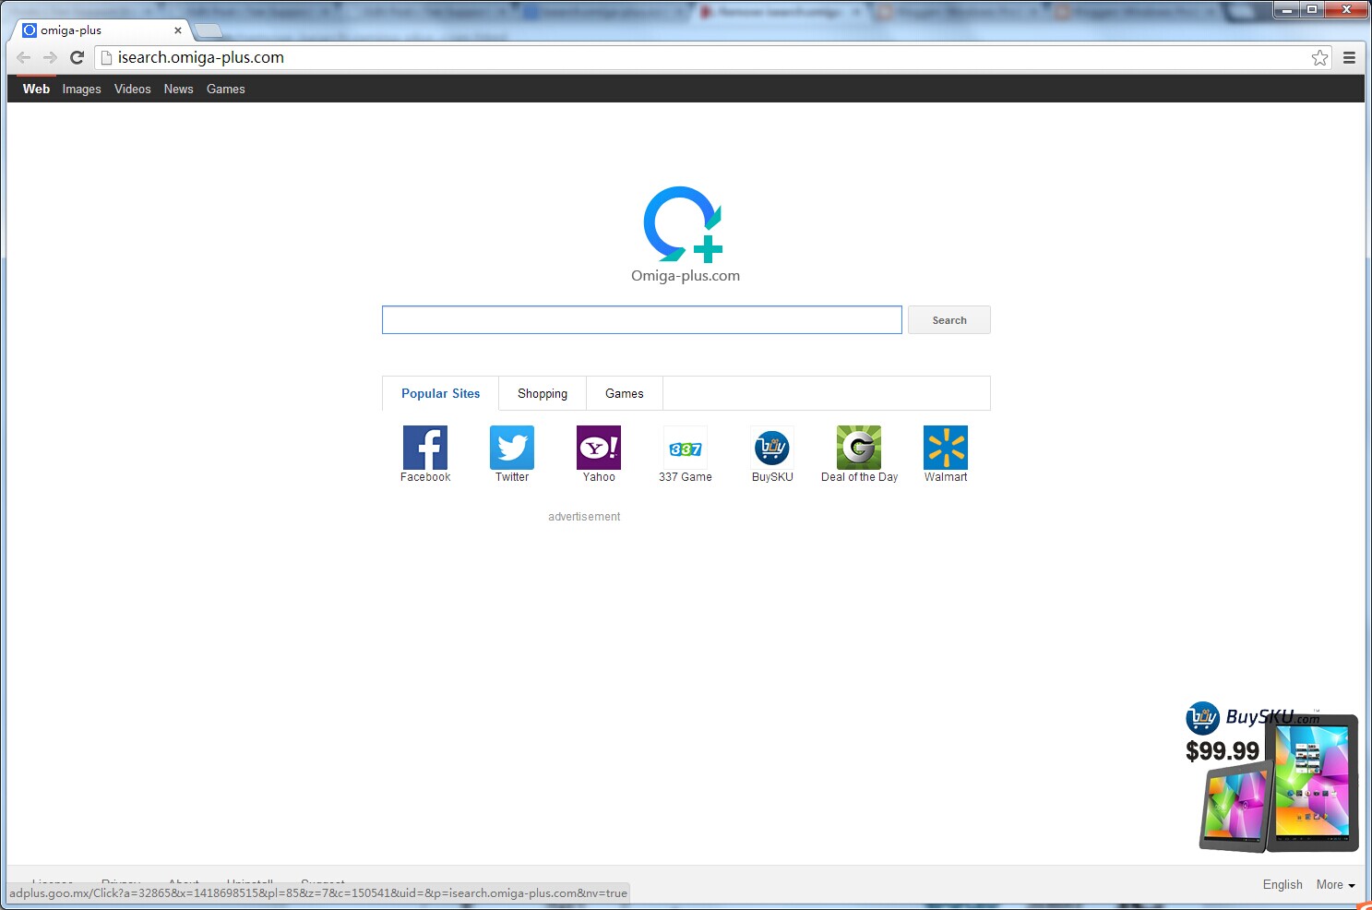Click the address bar URL field
This screenshot has width=1372, height=910.
click(x=710, y=57)
